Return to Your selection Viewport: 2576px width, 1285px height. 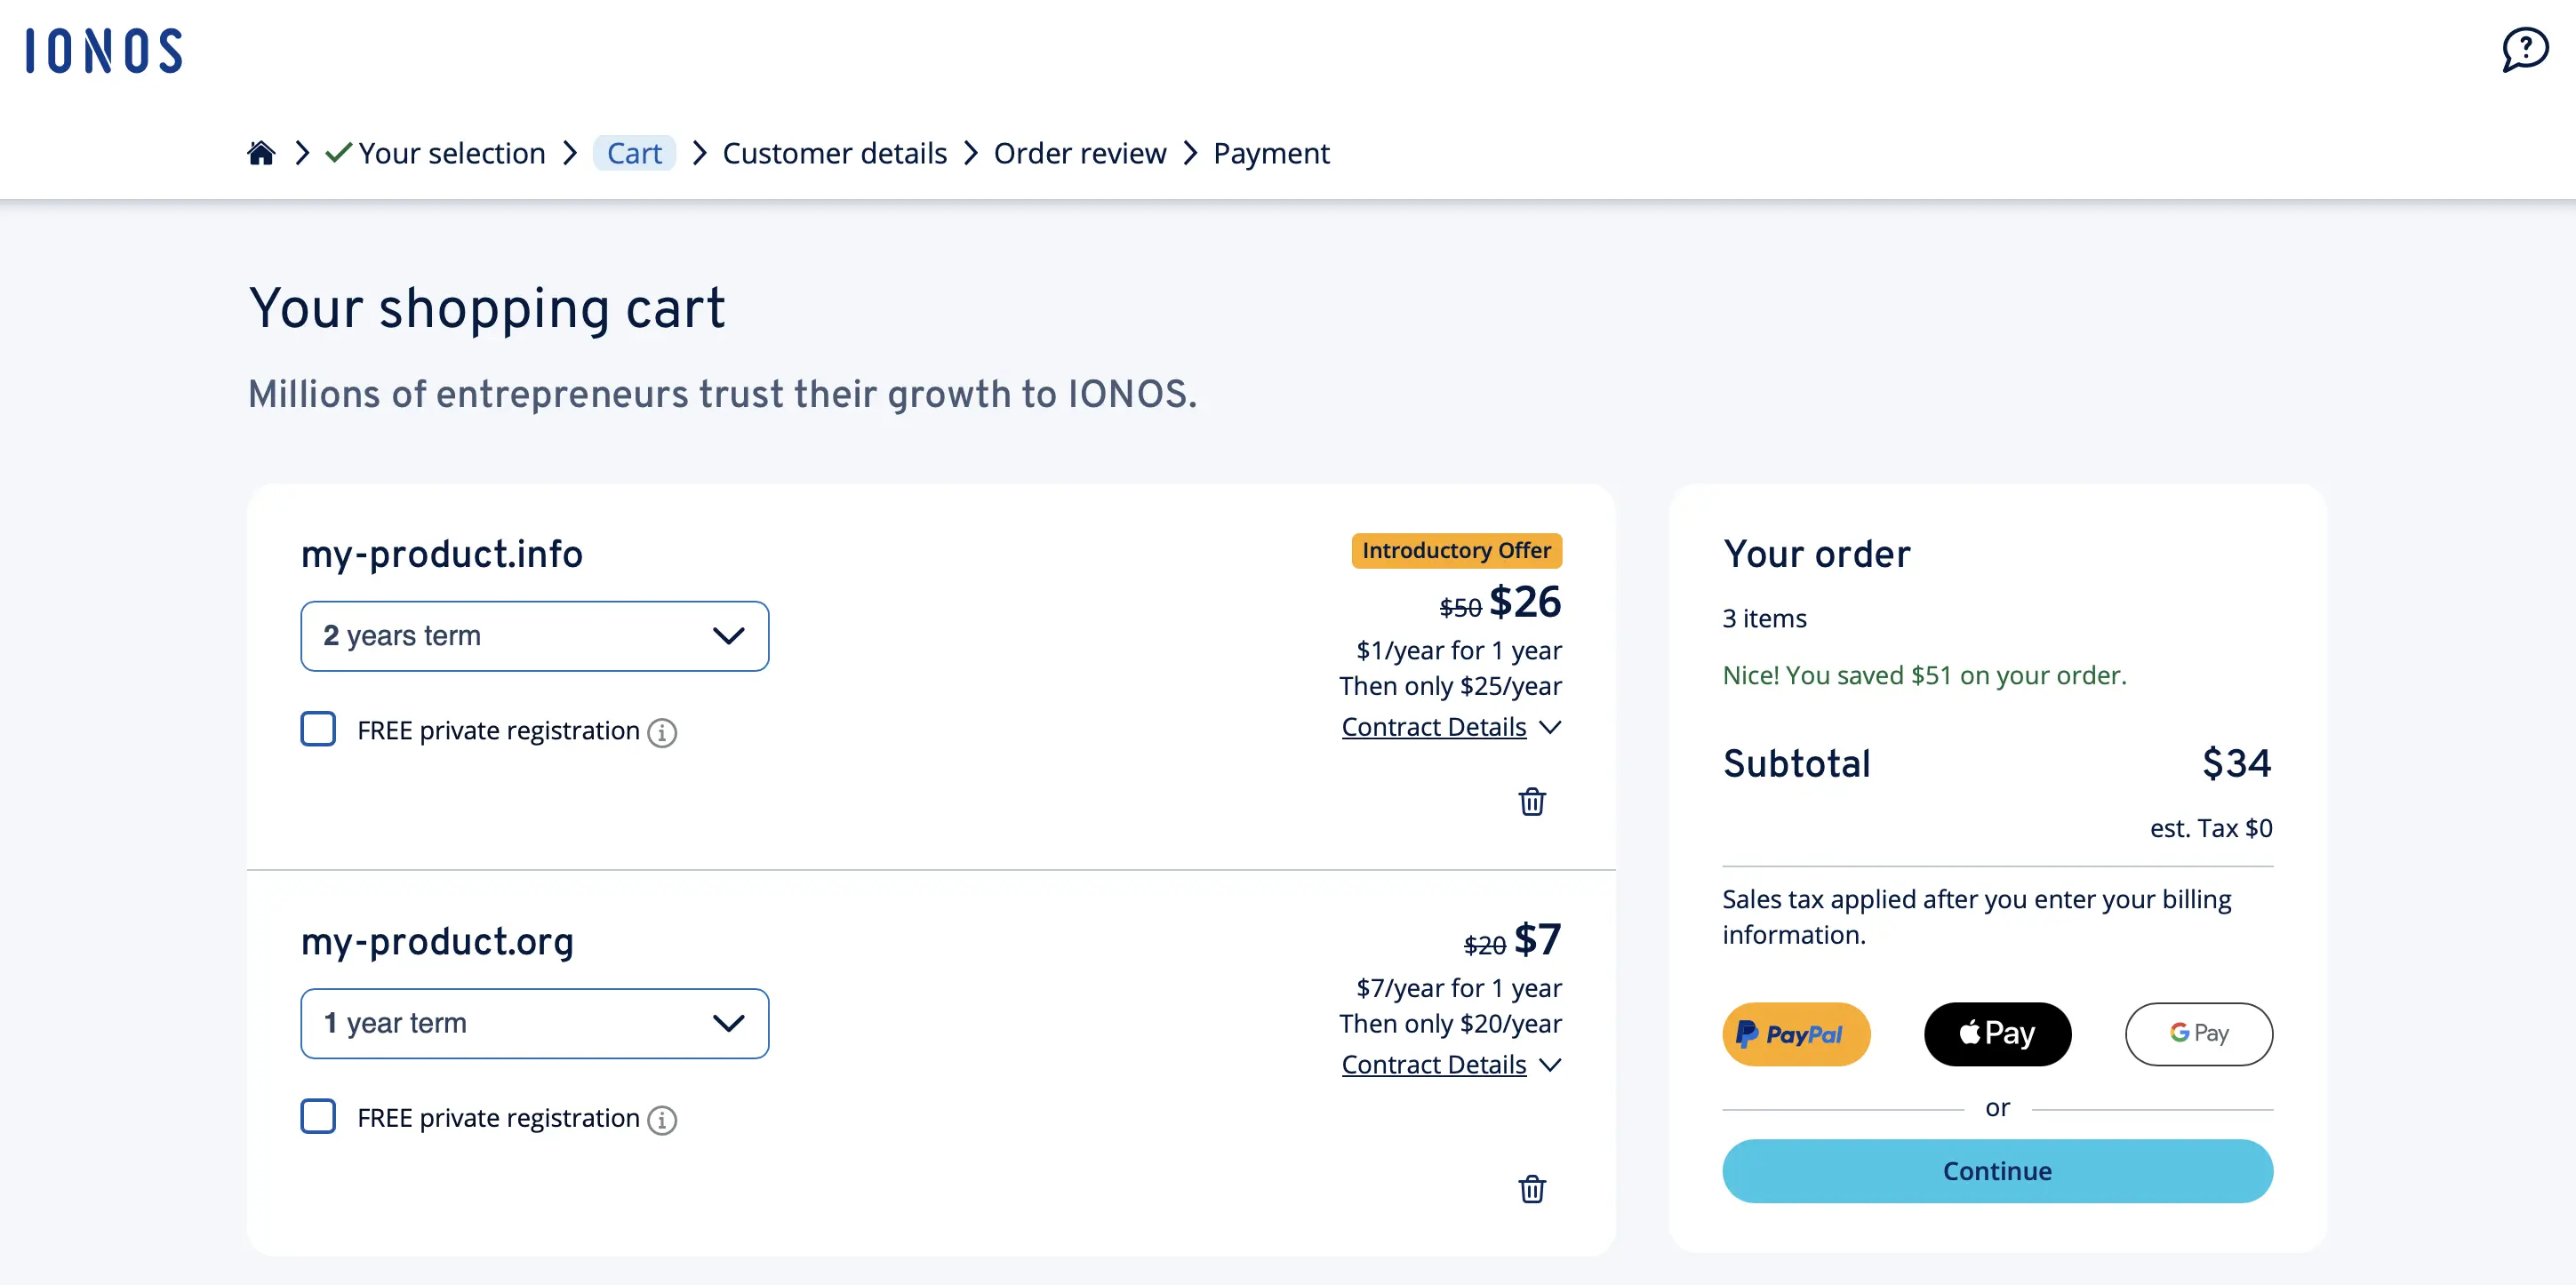[450, 152]
